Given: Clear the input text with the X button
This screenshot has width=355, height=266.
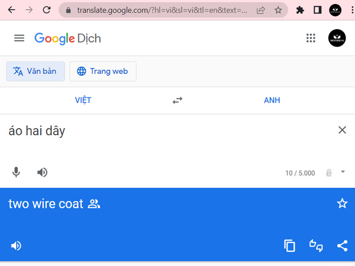Looking at the screenshot, I should tap(342, 130).
